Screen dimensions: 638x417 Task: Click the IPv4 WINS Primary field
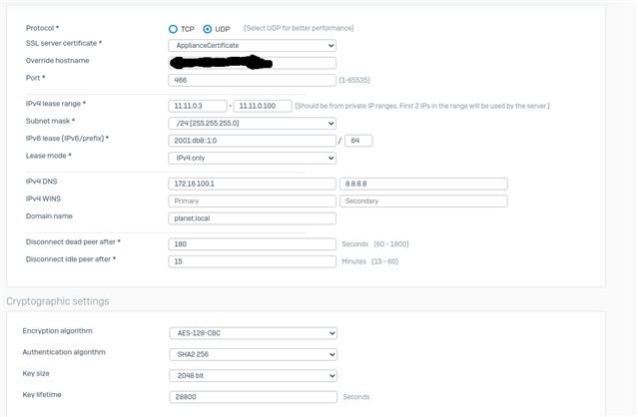(x=252, y=202)
